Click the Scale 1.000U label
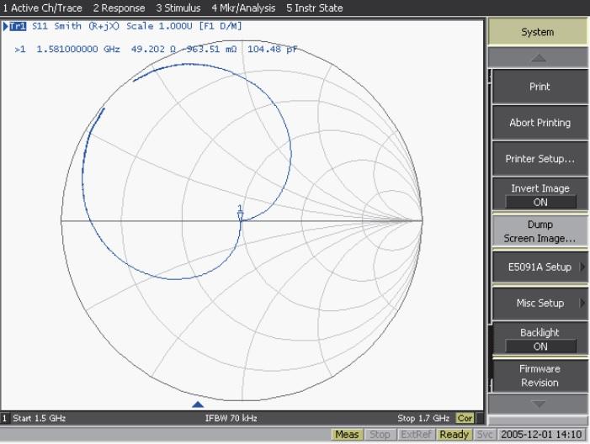This screenshot has height=444, width=590. [159, 26]
